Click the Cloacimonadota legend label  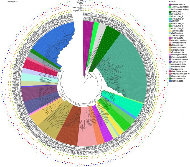coord(179,76)
